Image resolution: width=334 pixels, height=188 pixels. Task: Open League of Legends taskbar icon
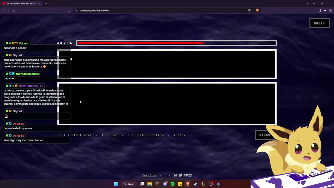203,184
